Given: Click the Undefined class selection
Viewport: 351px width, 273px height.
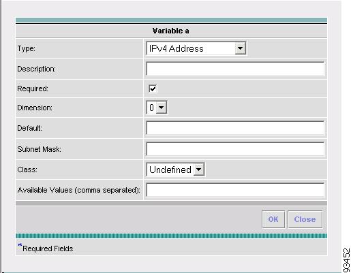Looking at the screenshot, I should (x=170, y=170).
